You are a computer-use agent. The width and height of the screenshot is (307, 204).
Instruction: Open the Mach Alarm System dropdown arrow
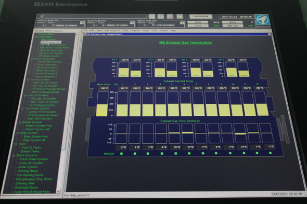tap(182, 23)
